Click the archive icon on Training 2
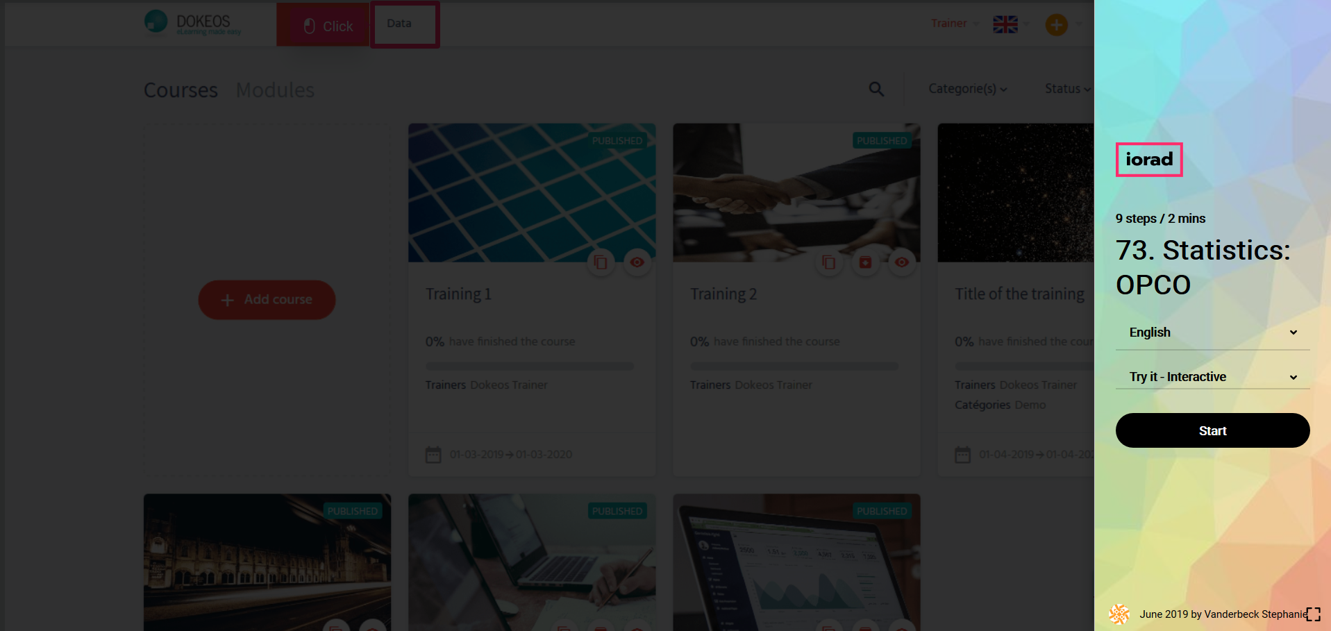The image size is (1331, 631). (x=865, y=262)
